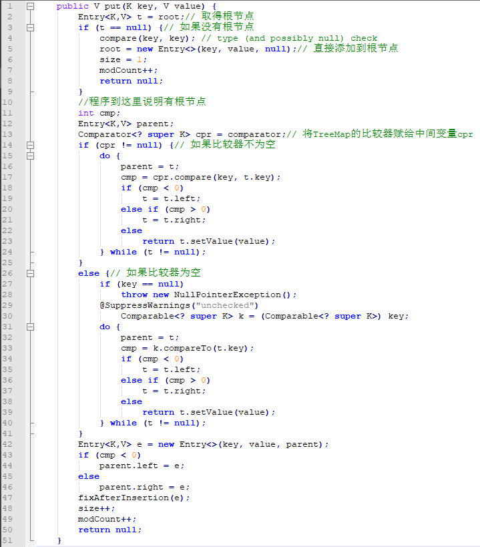
Task: Click '@SuppressWarnings("unchecked")' annotation
Action: [x=179, y=306]
